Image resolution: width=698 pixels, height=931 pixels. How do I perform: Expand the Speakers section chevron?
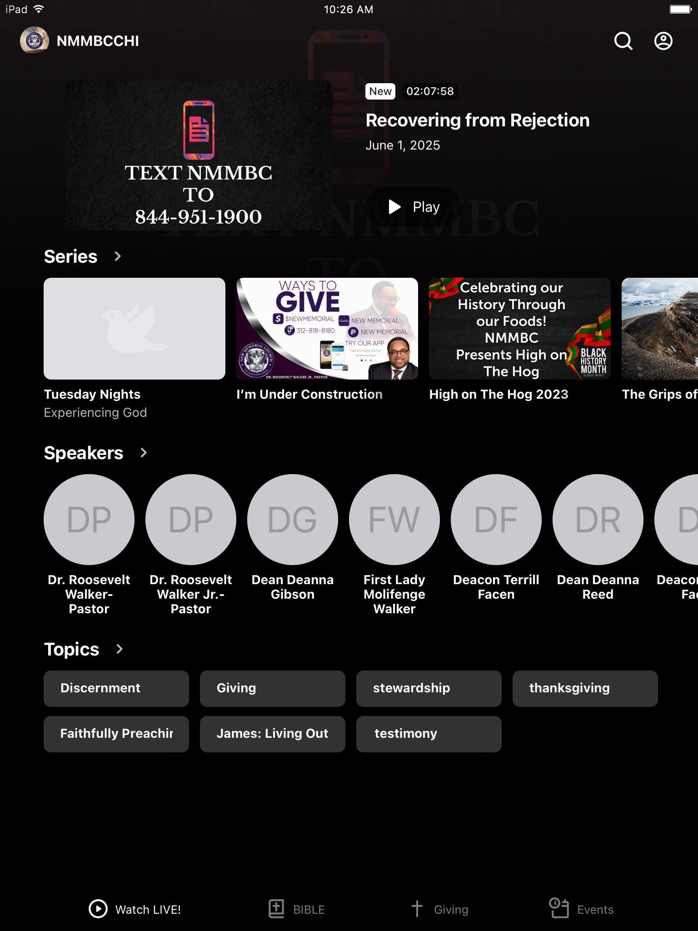point(144,453)
